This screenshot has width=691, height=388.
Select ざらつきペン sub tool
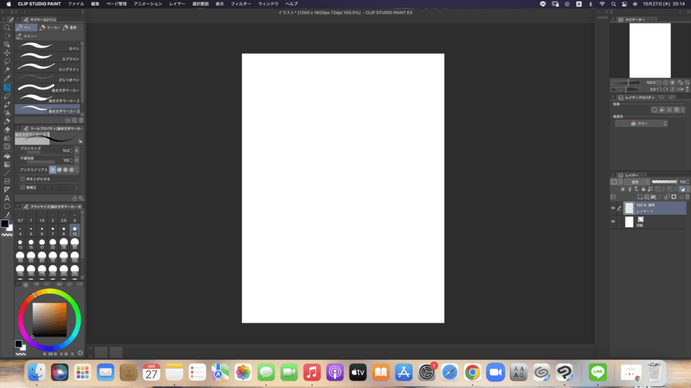tap(48, 78)
